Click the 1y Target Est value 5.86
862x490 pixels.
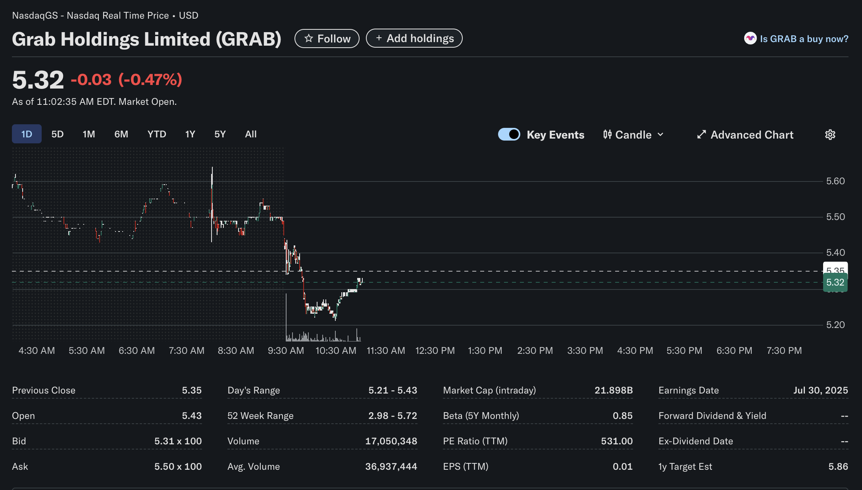838,467
